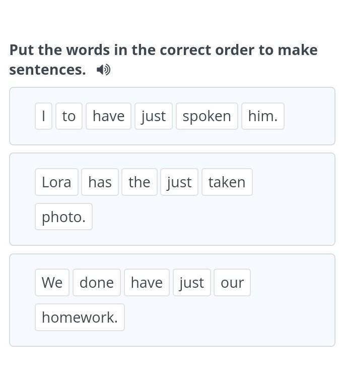Pick the "done" word tile

click(97, 283)
